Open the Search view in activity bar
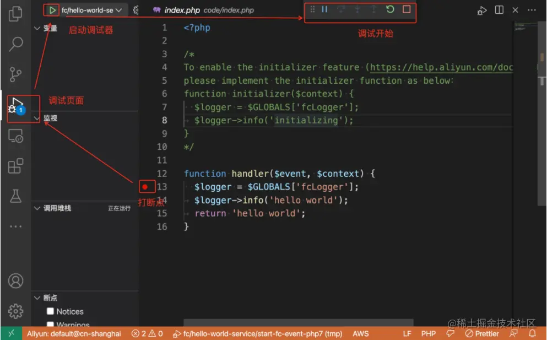 coord(15,44)
